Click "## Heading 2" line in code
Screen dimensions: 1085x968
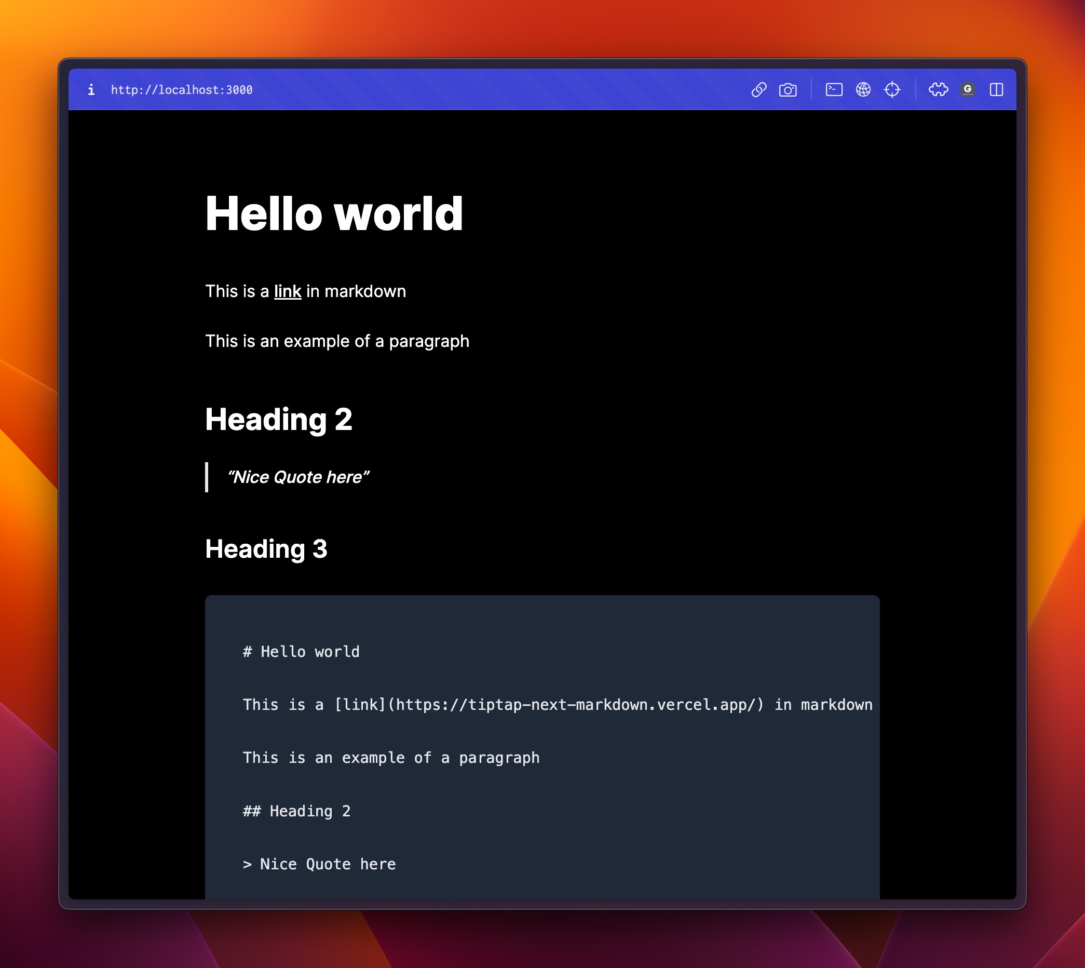pos(296,811)
